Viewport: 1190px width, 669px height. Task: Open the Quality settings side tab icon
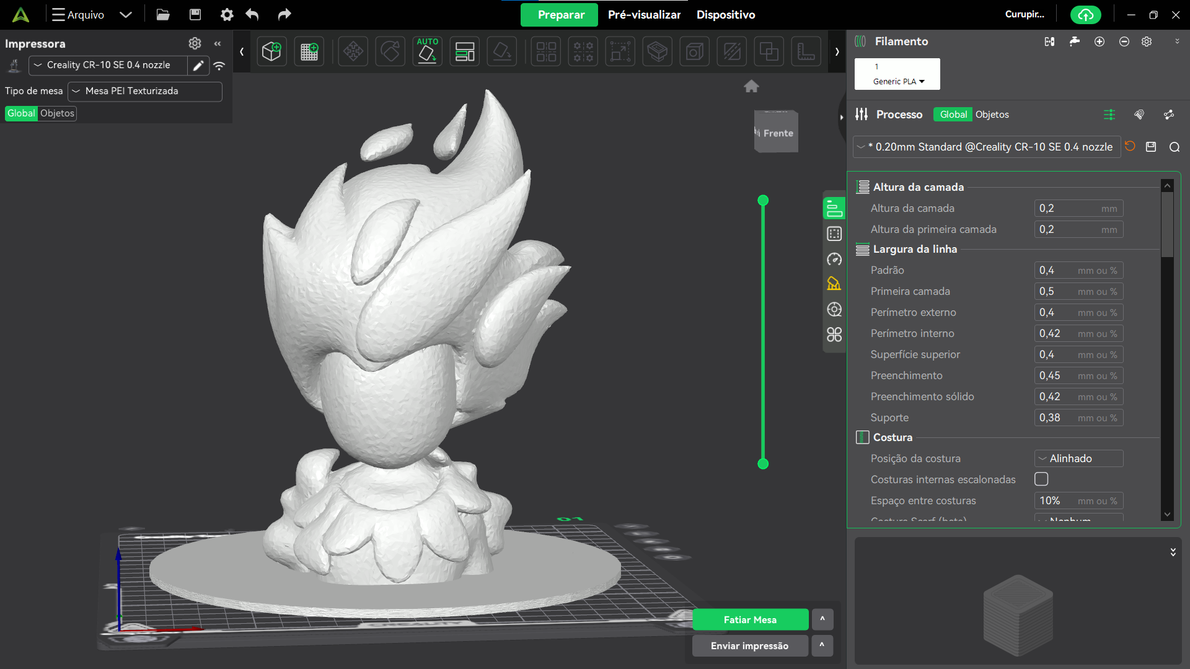834,209
